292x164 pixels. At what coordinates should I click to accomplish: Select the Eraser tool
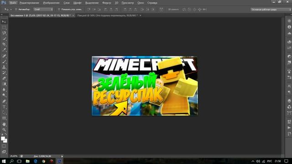point(4,78)
